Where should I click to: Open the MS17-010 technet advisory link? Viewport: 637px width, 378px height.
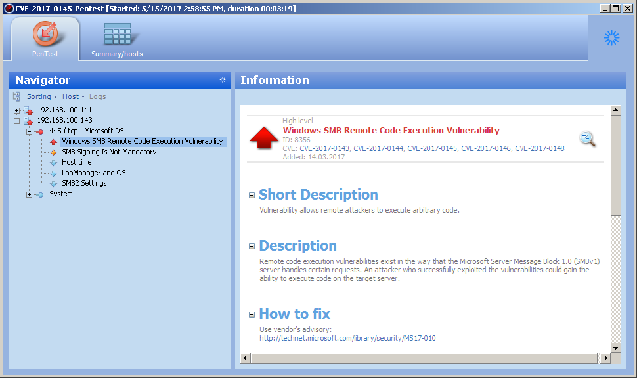coord(347,339)
